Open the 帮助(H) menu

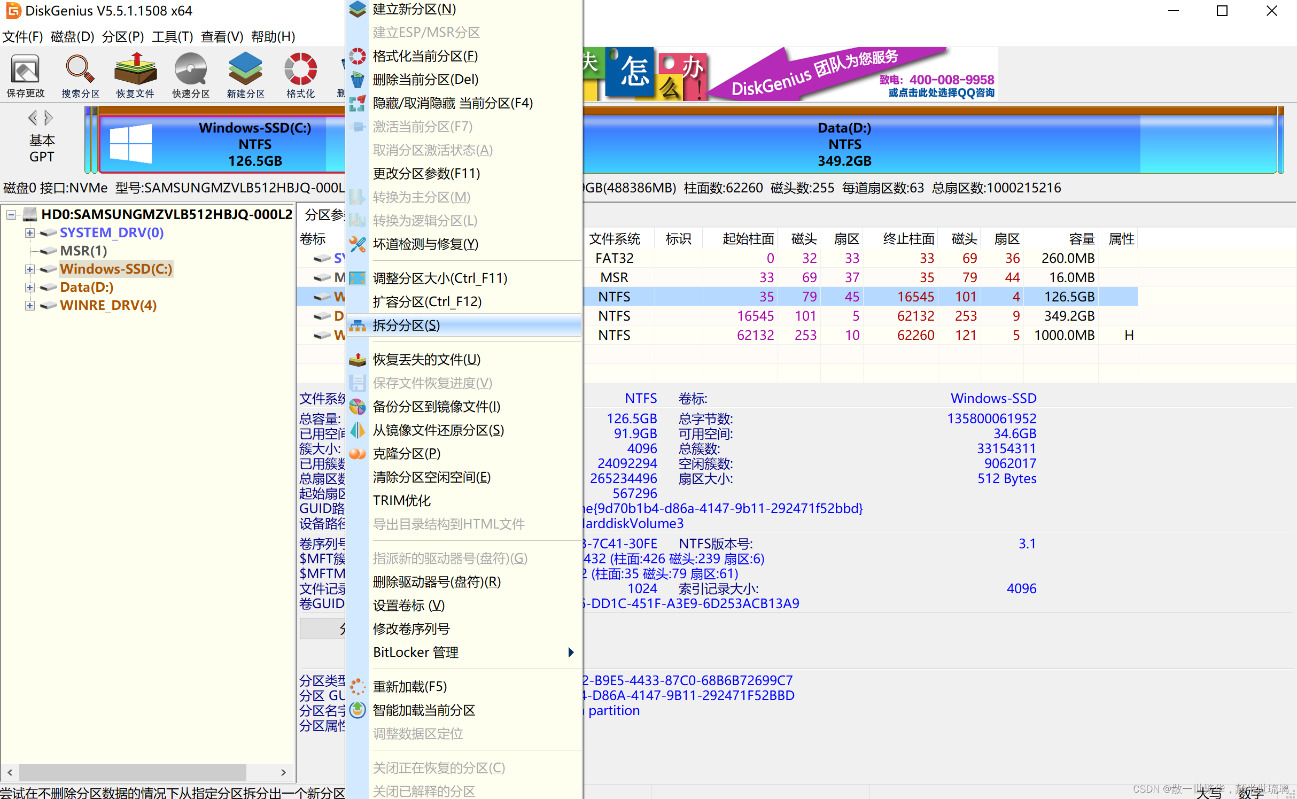point(273,36)
